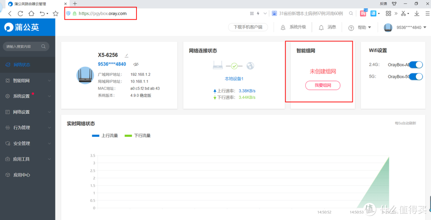This screenshot has width=431, height=220.
Task: Click the globe internet status icon
Action: [x=250, y=66]
